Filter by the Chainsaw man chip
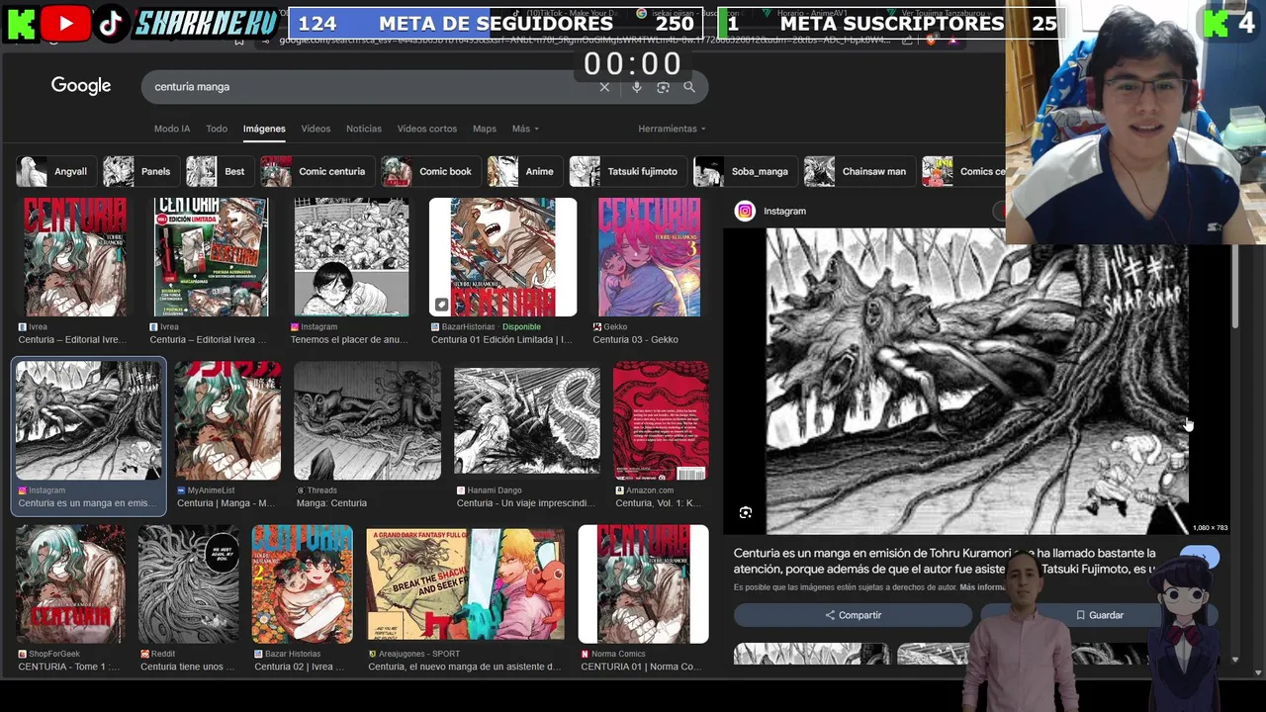 (858, 171)
